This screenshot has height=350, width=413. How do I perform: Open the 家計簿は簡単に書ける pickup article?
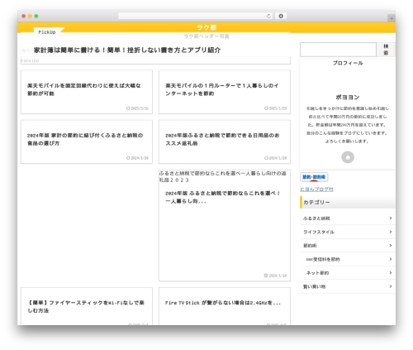(x=127, y=50)
